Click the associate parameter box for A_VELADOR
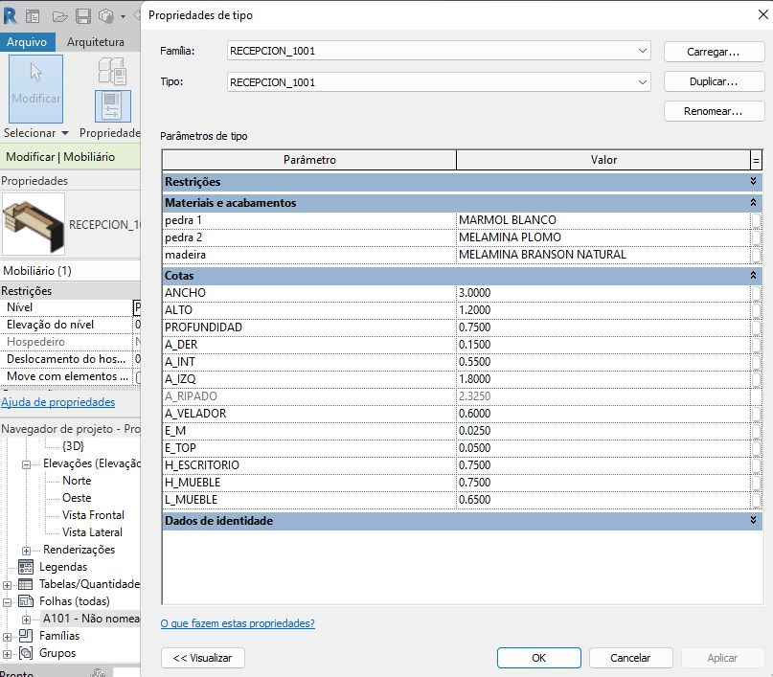Image resolution: width=773 pixels, height=677 pixels. 756,414
